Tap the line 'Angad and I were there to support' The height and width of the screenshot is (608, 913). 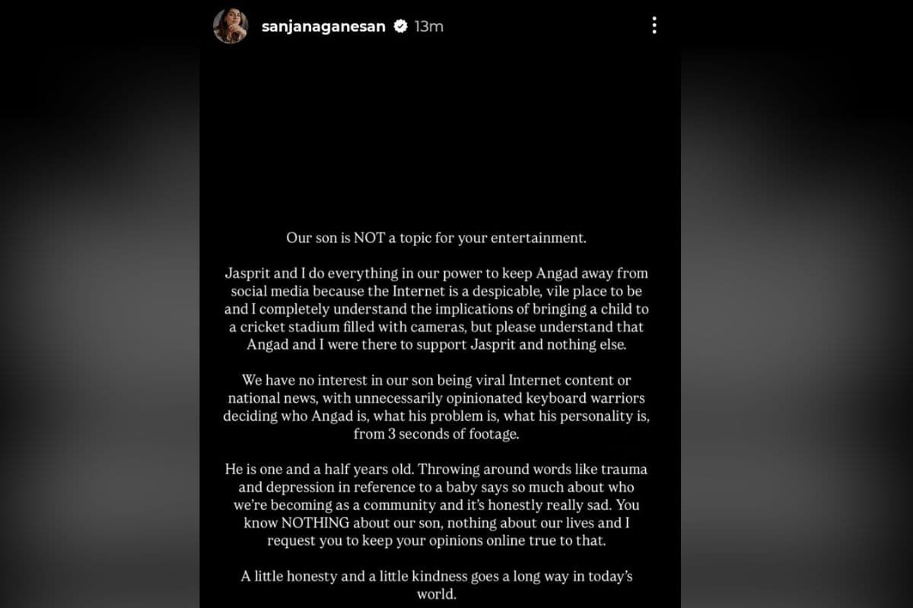click(437, 344)
